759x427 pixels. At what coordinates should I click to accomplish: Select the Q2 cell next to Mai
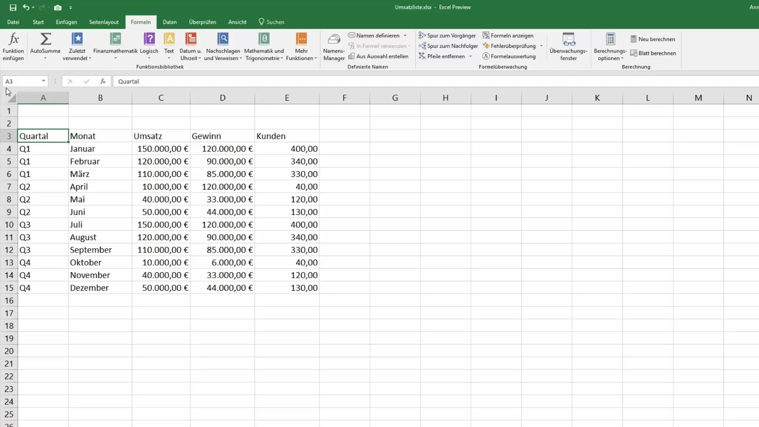tap(43, 199)
